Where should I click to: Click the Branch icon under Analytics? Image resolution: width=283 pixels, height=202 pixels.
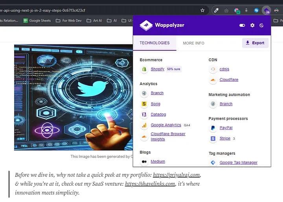click(144, 93)
